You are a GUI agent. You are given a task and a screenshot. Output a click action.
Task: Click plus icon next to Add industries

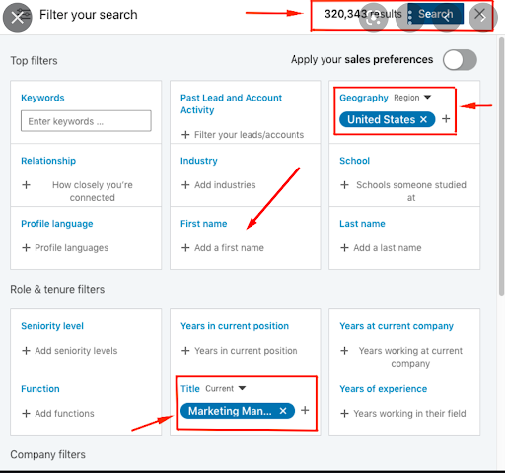pos(185,185)
